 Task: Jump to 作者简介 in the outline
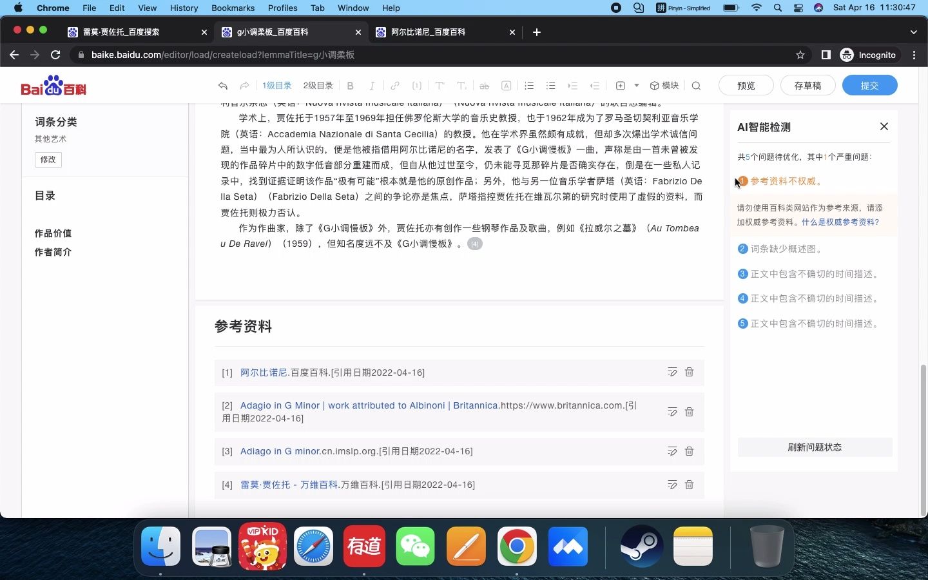pos(53,252)
